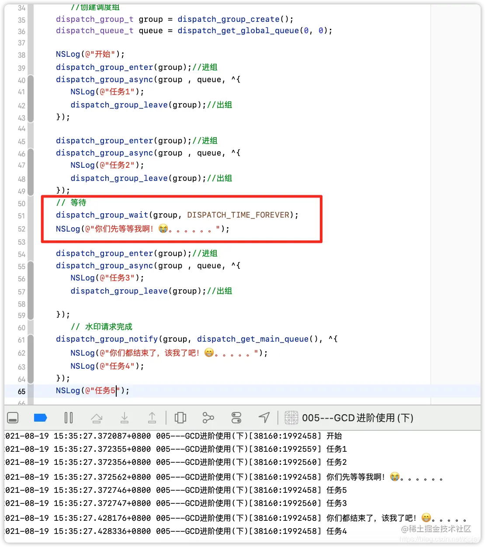Open the Debug View Hierarchy icon

(180, 418)
